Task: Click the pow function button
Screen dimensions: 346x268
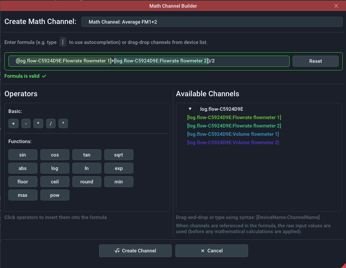Action: point(55,195)
